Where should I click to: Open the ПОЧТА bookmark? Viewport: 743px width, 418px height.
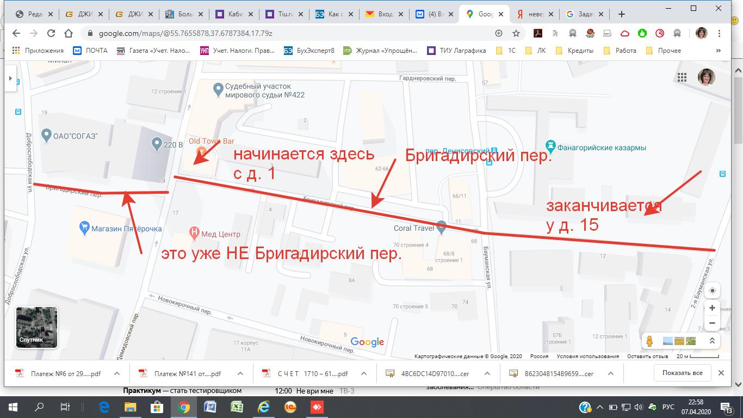pyautogui.click(x=90, y=51)
